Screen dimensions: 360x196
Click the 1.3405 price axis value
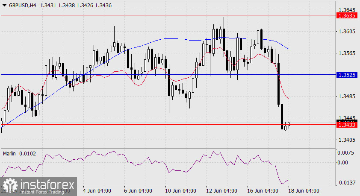[347, 140]
